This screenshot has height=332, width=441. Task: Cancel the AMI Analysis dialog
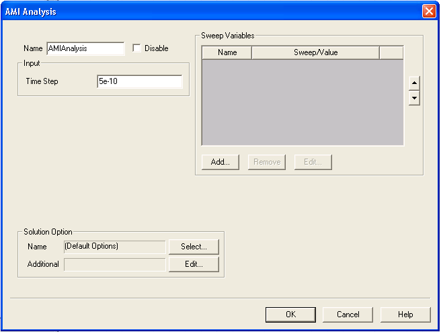[x=348, y=314]
